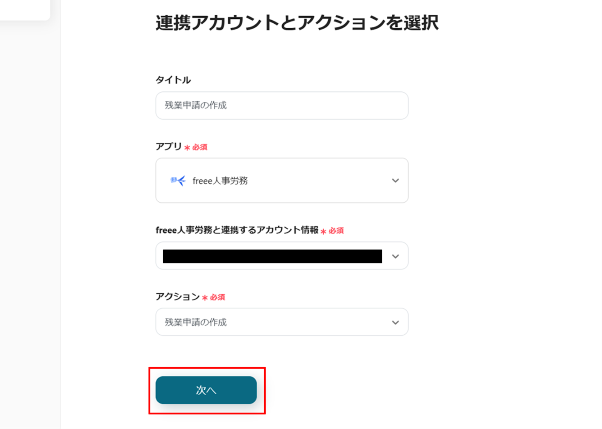Expand the アプリ dropdown chevron
This screenshot has width=602, height=429.
(x=395, y=181)
